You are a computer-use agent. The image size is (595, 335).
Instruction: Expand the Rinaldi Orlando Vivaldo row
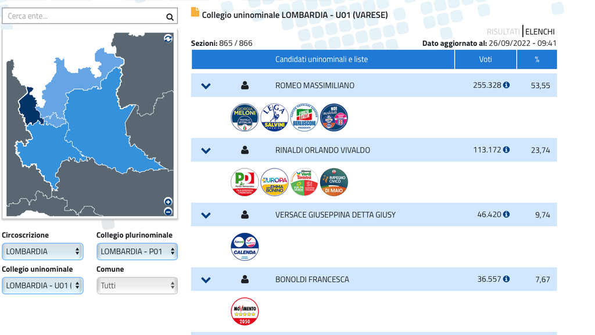(206, 150)
